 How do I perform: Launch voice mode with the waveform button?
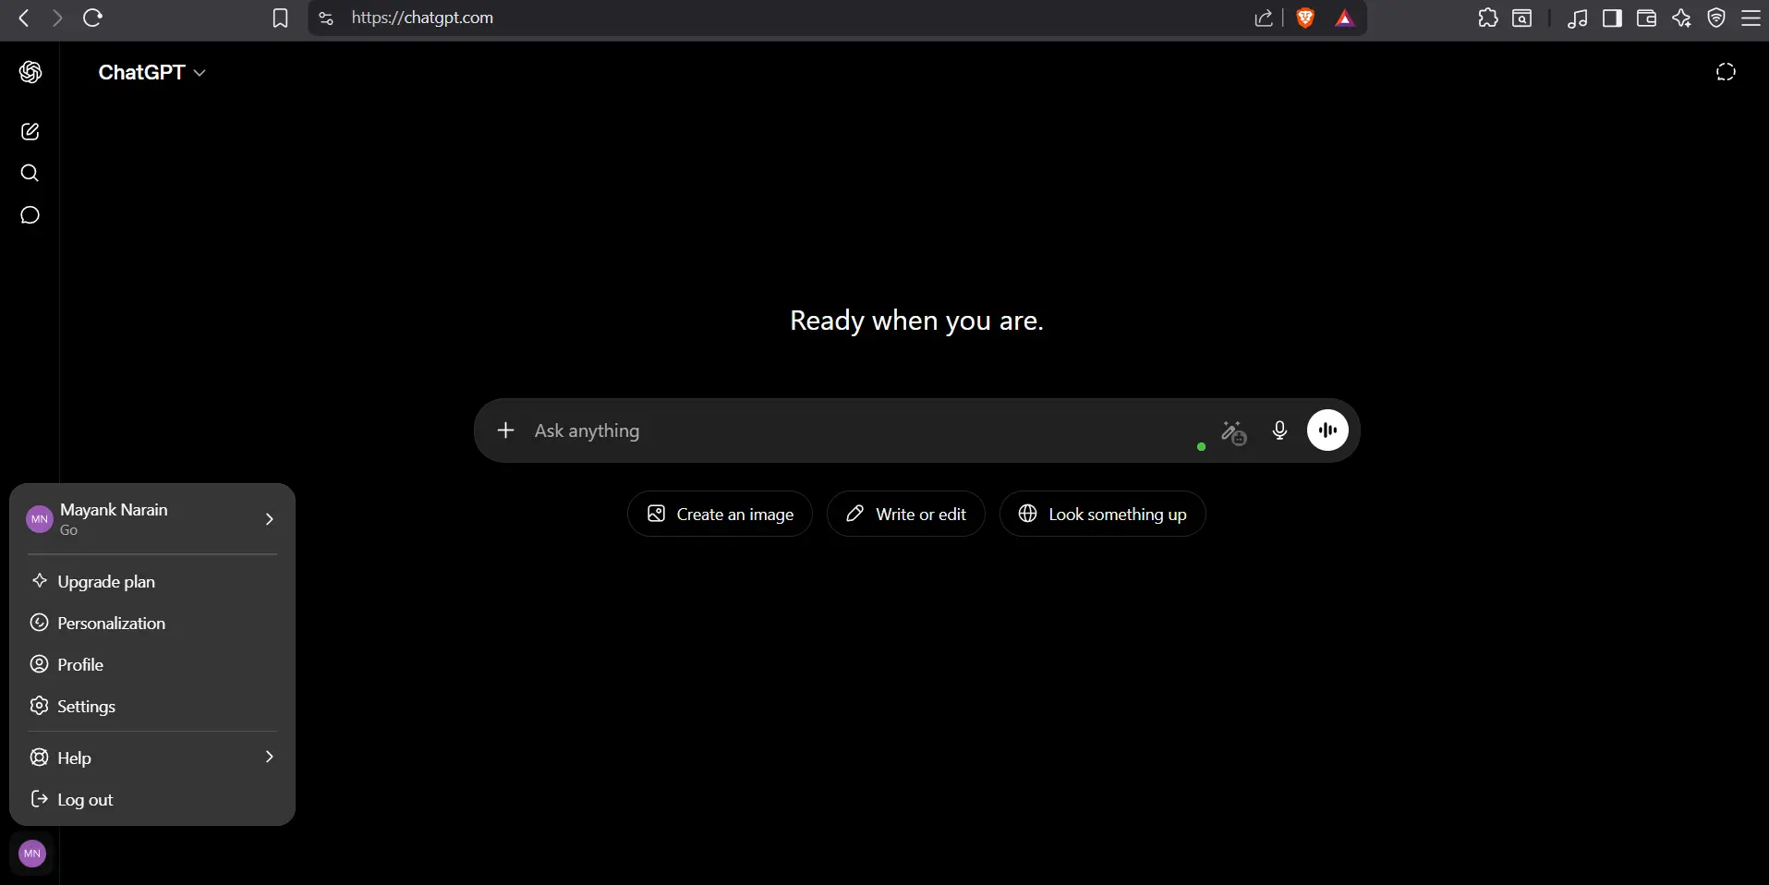1327,430
